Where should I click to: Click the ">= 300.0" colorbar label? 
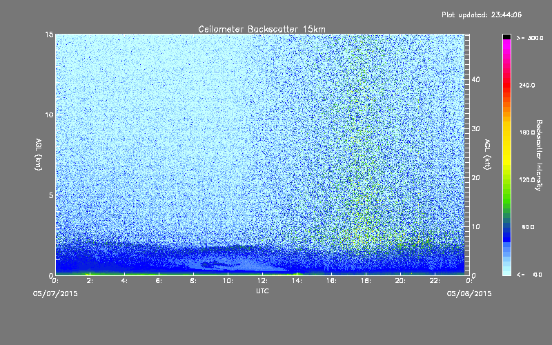[x=530, y=38]
